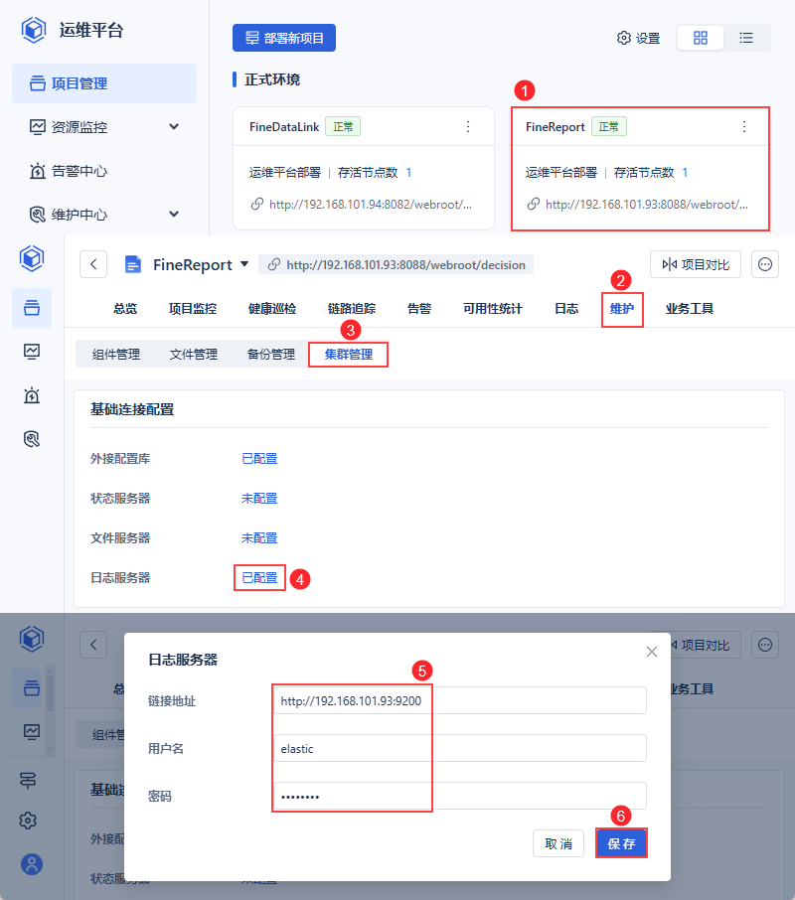The width and height of the screenshot is (795, 900).
Task: Follow the 192.168.101.94:8082 webroot link
Action: tap(371, 205)
